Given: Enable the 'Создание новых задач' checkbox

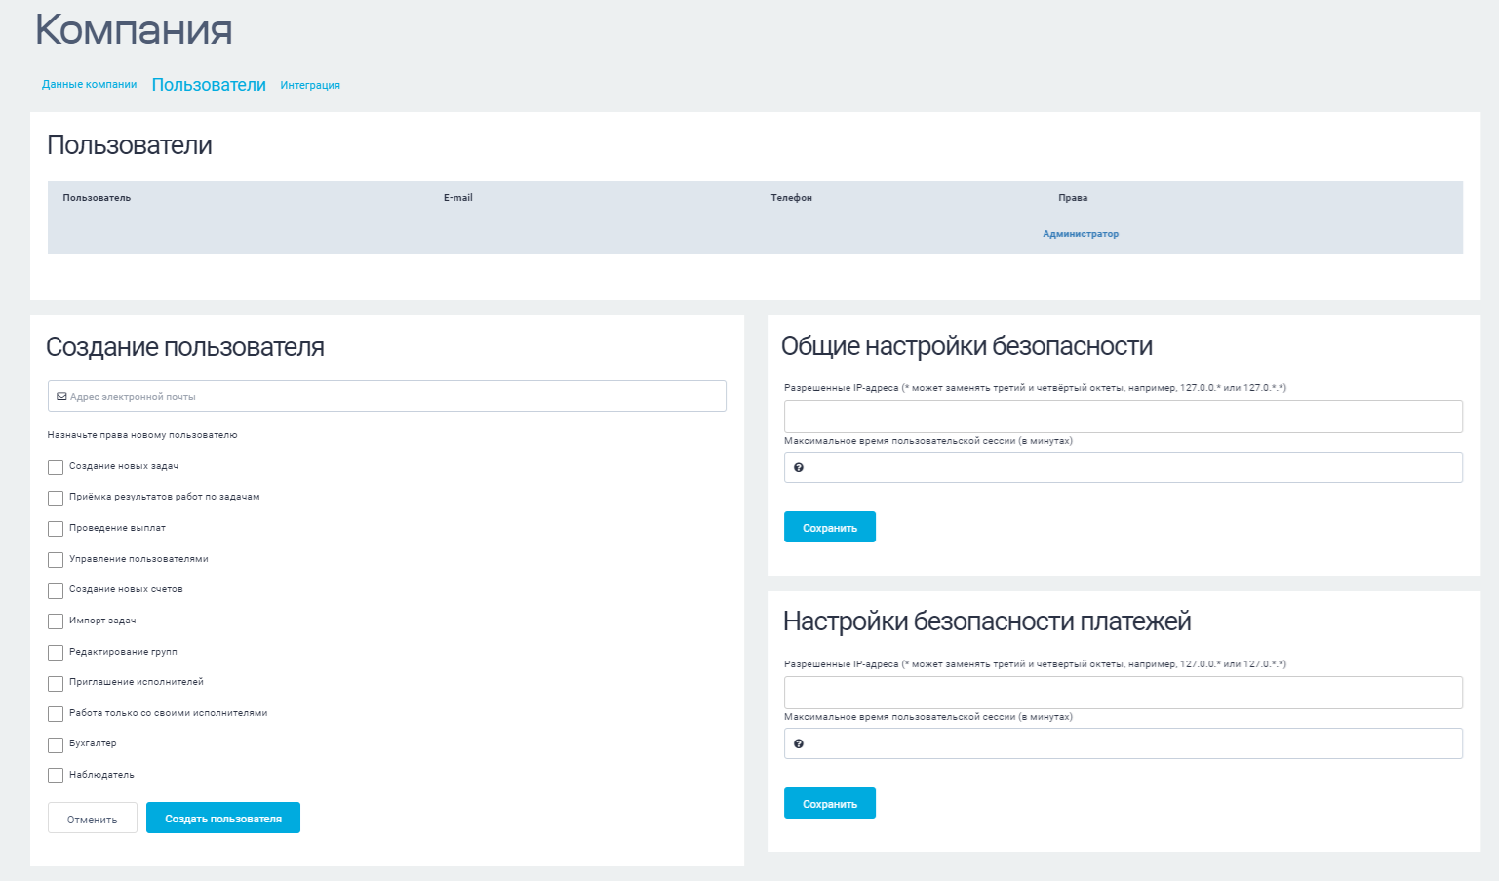Looking at the screenshot, I should 56,467.
